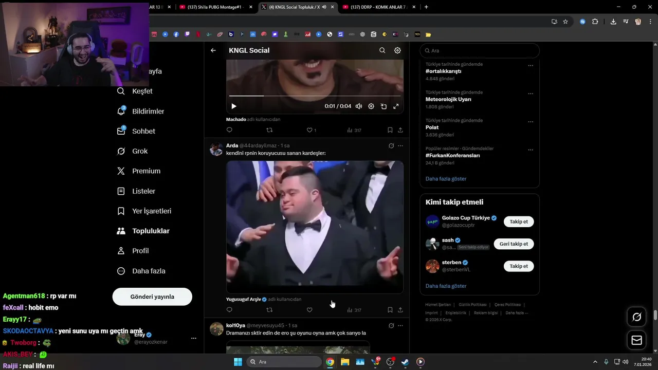Go back with the arrow beside KNGL Social

[x=213, y=50]
